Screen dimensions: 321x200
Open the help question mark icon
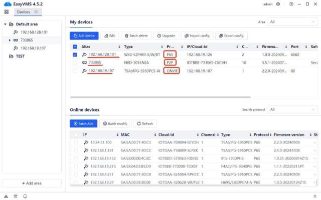[x=291, y=4]
